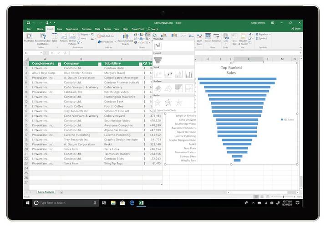Viewport: 325px width, 228px height.
Task: Click the Icons button in Illustrations
Action: coord(82,38)
